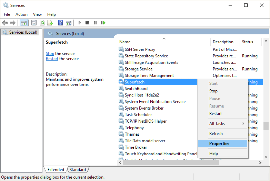Toggle Show/Hide Console Tree toolbar button
Screen dimensions: 270x181
pyautogui.click(x=23, y=23)
